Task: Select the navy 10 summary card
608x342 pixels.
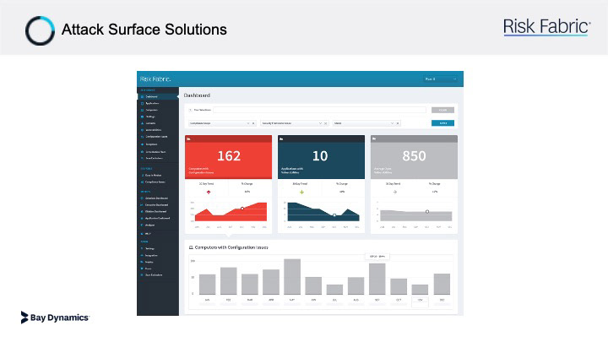Action: (x=321, y=157)
